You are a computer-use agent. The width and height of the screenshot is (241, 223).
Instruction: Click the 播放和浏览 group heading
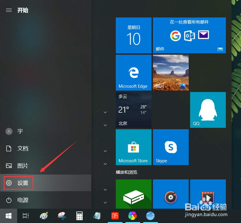pos(126,172)
